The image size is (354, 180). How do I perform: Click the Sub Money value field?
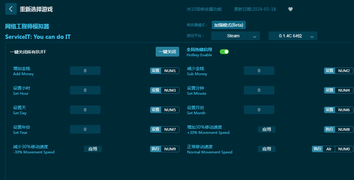click(259, 71)
